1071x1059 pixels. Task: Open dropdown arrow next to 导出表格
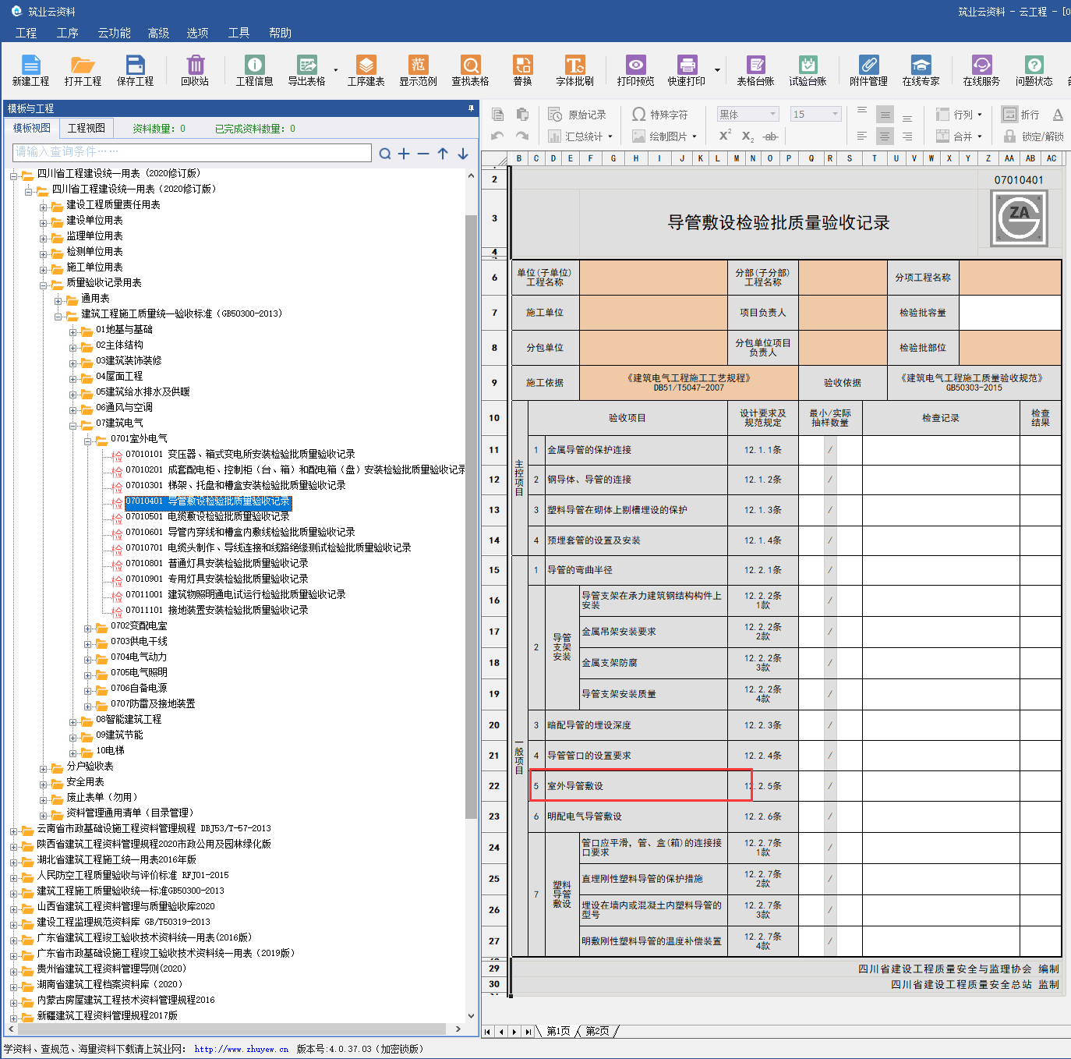pyautogui.click(x=336, y=70)
